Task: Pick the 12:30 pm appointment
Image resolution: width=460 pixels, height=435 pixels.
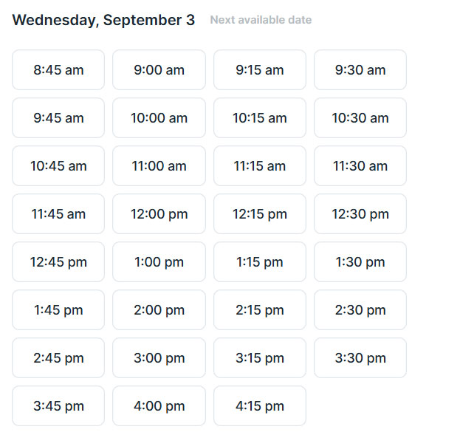Action: 360,214
